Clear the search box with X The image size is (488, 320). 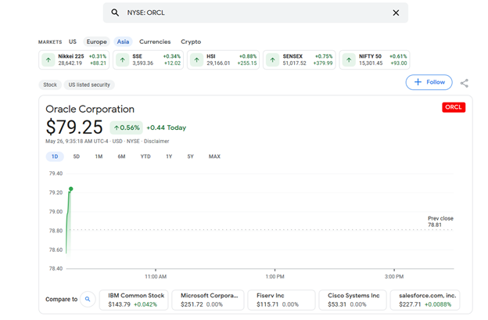coord(396,13)
